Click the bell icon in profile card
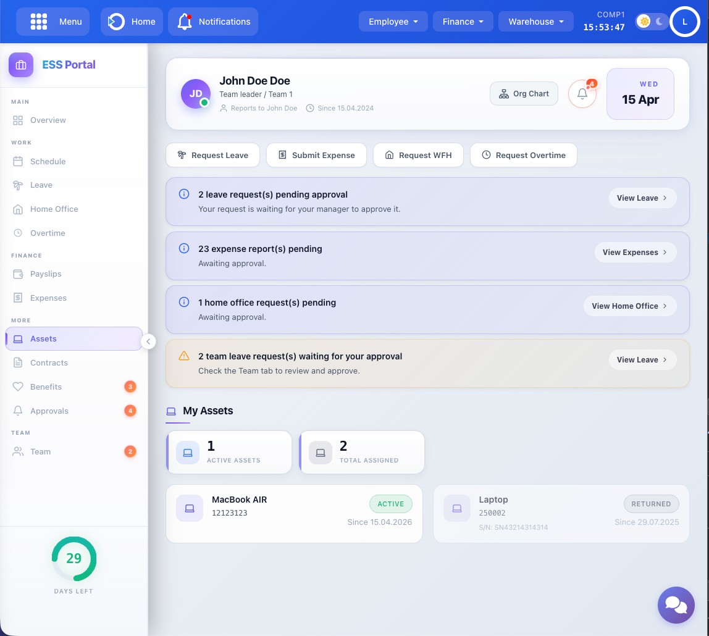 click(582, 94)
